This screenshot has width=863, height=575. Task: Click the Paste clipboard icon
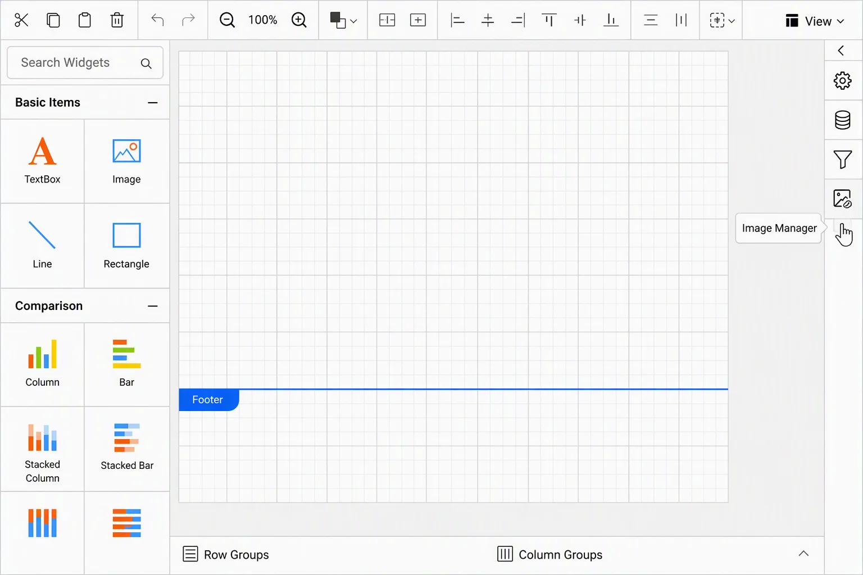click(85, 20)
